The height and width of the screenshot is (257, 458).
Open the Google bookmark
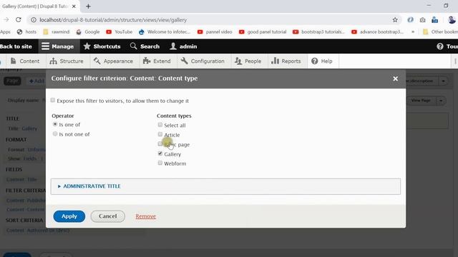tap(88, 31)
